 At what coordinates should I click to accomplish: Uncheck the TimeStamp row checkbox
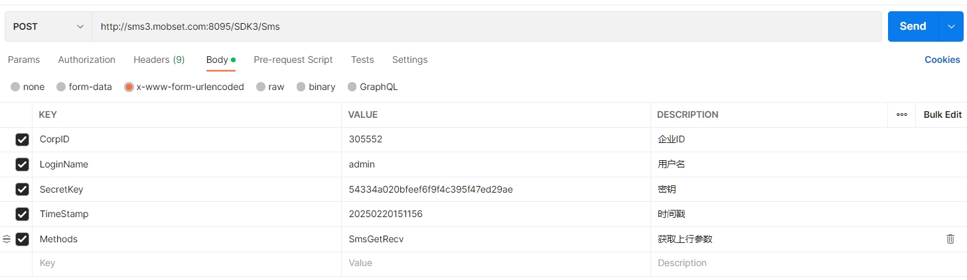pyautogui.click(x=23, y=214)
